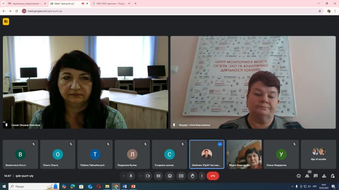339x190 pixels.
Task: Open a new browser tab
Action: pyautogui.click(x=136, y=4)
